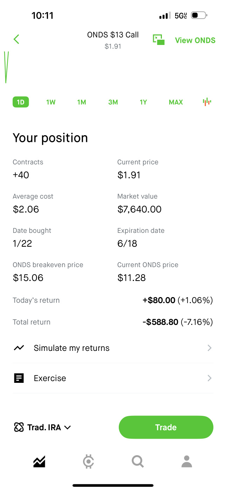Image resolution: width=226 pixels, height=491 pixels.
Task: Select the MAX chart range
Action: 176,102
